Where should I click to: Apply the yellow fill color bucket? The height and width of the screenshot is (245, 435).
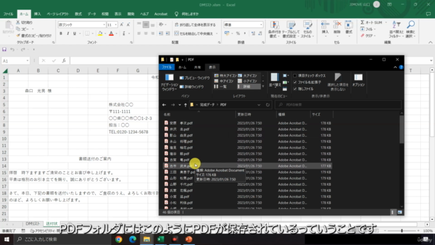[100, 33]
